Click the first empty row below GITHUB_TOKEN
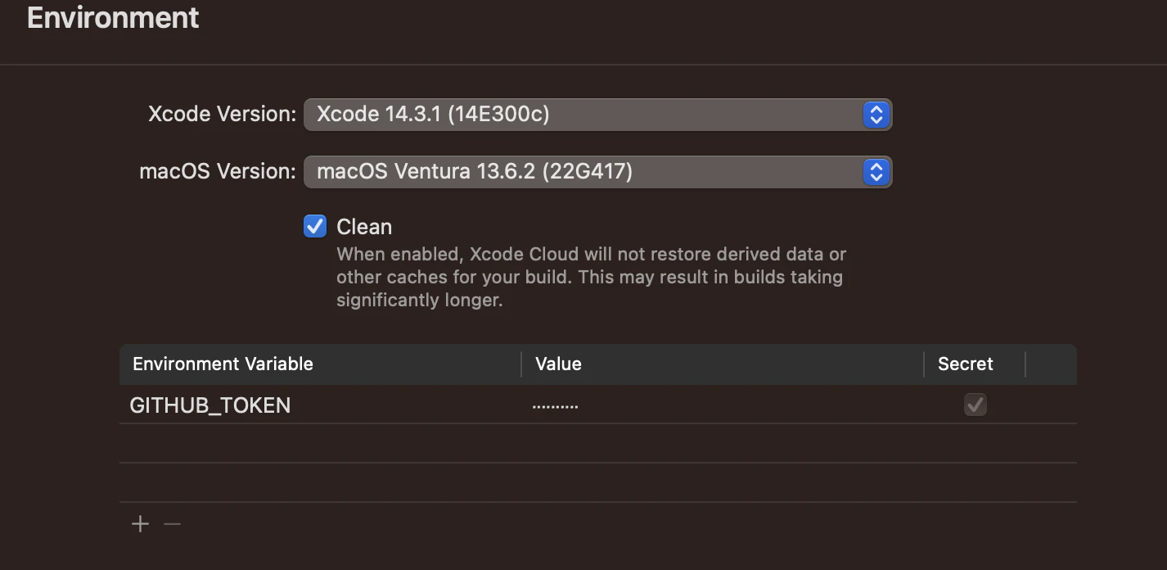 click(x=597, y=443)
